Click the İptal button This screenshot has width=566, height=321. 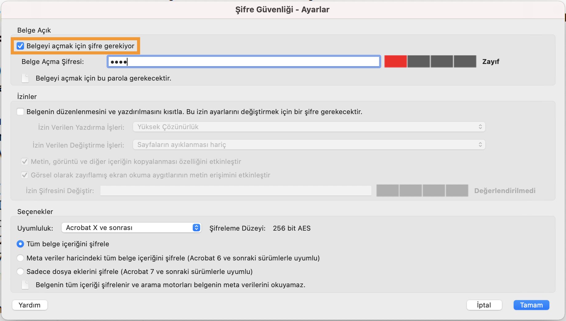tap(484, 305)
